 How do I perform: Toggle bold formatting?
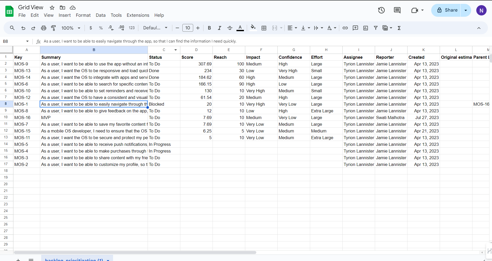point(209,28)
